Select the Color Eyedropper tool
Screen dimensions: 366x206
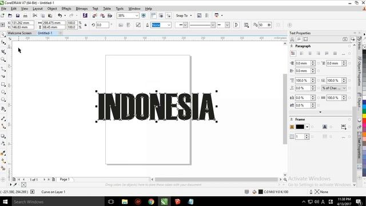(3, 153)
